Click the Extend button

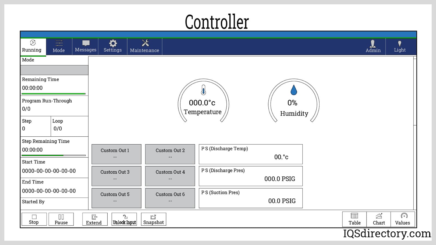click(x=94, y=219)
